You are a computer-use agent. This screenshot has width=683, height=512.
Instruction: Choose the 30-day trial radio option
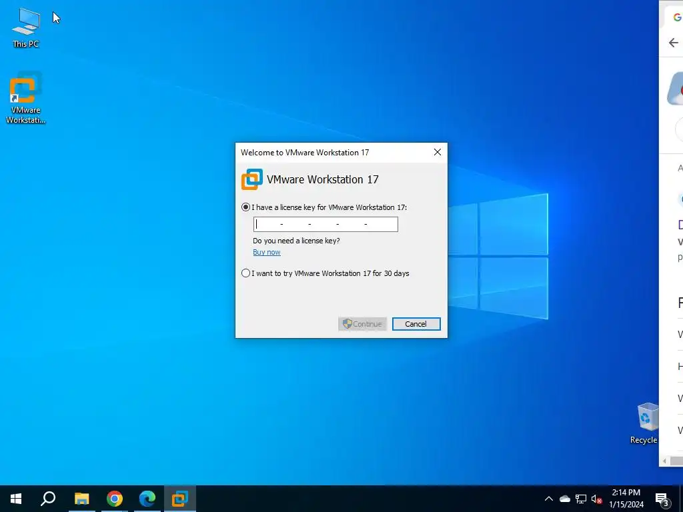tap(245, 273)
